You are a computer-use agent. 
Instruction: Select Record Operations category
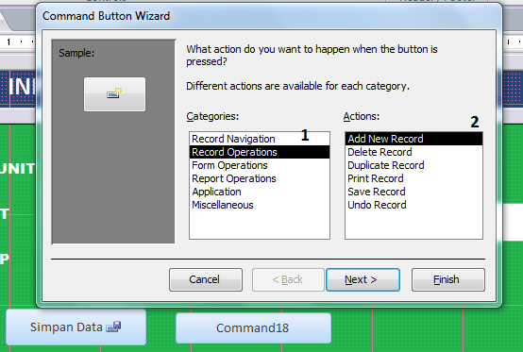click(260, 152)
